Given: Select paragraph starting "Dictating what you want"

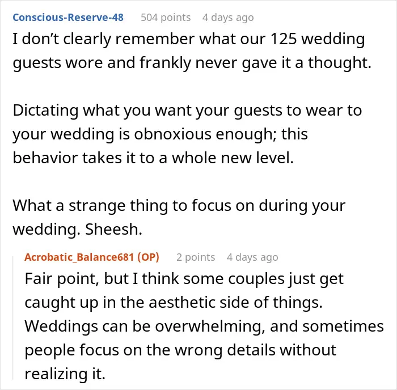Looking at the screenshot, I should 187,134.
